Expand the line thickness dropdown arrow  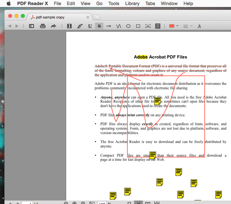click(191, 26)
